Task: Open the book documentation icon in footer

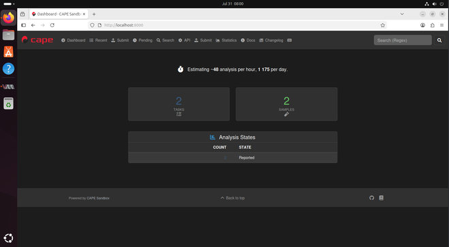Action: click(381, 198)
